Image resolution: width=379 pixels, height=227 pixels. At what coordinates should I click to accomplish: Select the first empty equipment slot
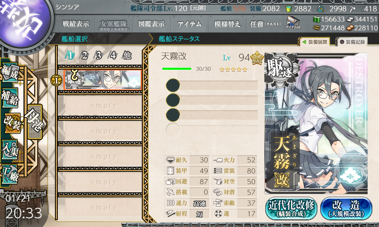click(212, 85)
